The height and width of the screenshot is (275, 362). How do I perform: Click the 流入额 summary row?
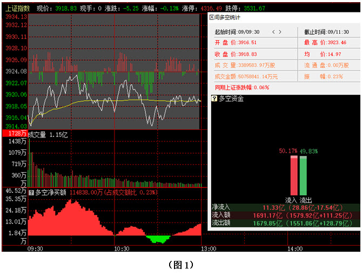(x=284, y=215)
